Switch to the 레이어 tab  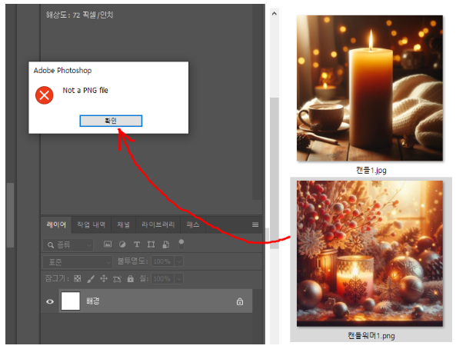56,224
